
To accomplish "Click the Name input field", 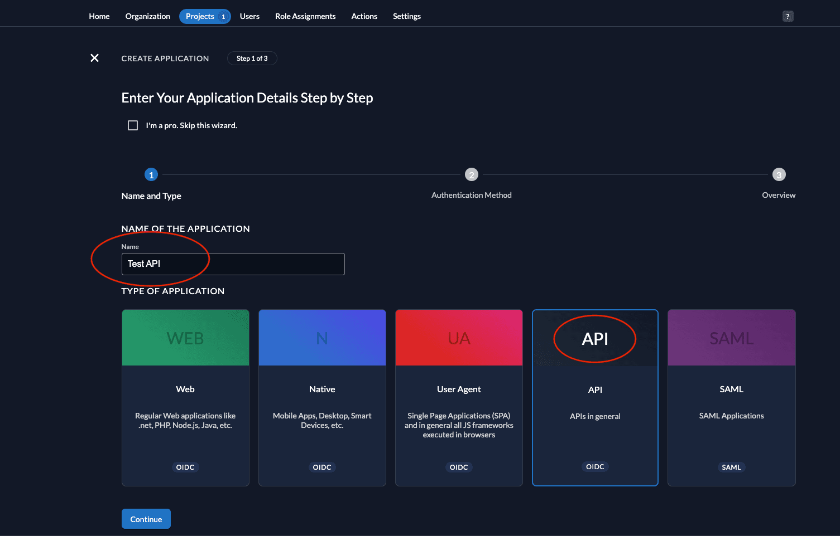I will (233, 264).
